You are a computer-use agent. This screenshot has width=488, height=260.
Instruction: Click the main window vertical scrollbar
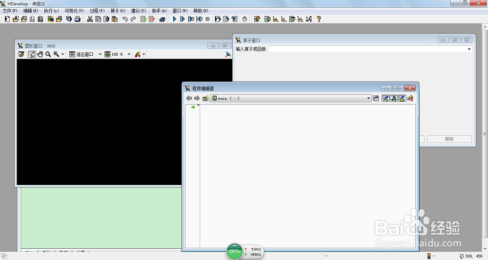point(485,134)
